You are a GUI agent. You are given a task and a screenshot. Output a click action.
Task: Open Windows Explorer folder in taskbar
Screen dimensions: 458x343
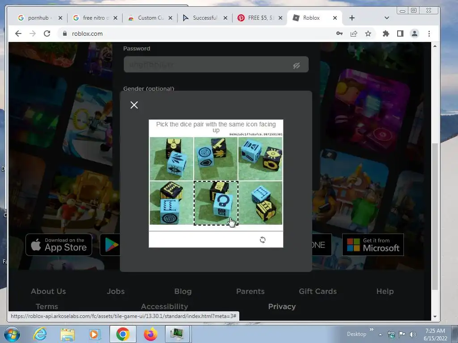68,334
